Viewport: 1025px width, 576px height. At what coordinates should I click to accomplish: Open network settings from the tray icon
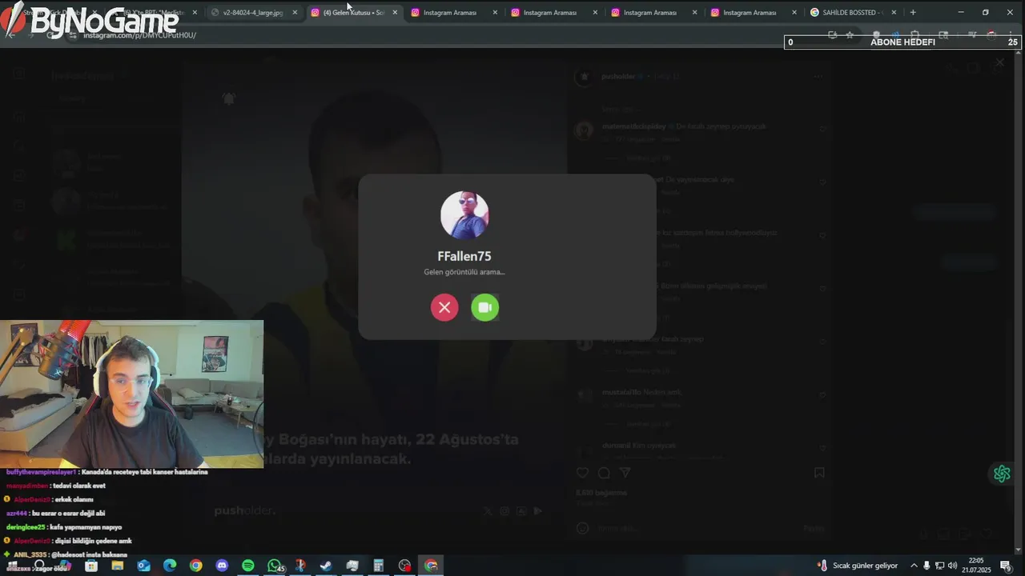(x=940, y=566)
